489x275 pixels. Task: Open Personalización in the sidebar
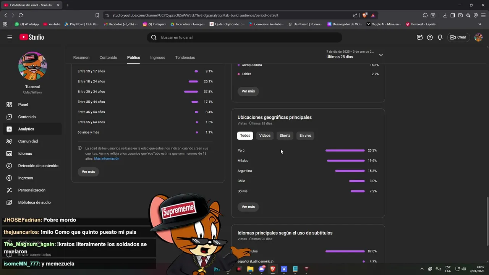pyautogui.click(x=32, y=190)
